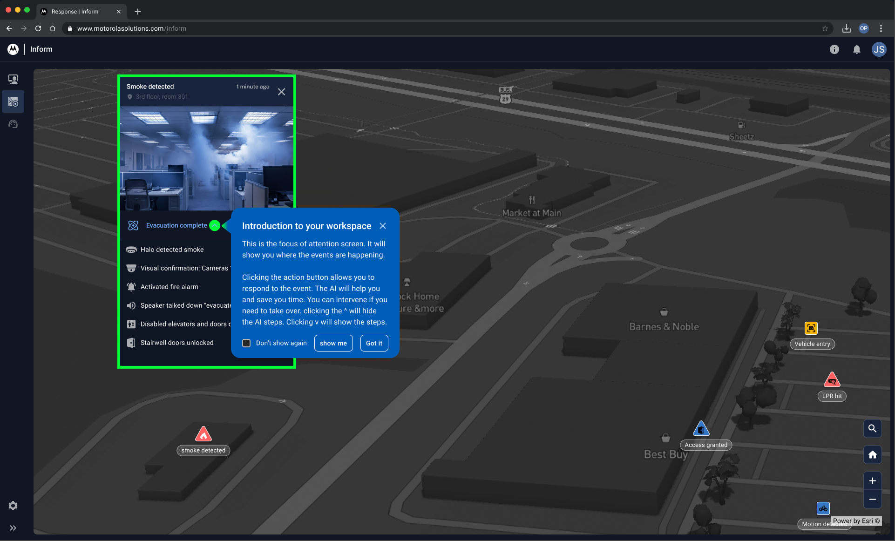Open the map search tool
The image size is (895, 541).
[x=872, y=428]
